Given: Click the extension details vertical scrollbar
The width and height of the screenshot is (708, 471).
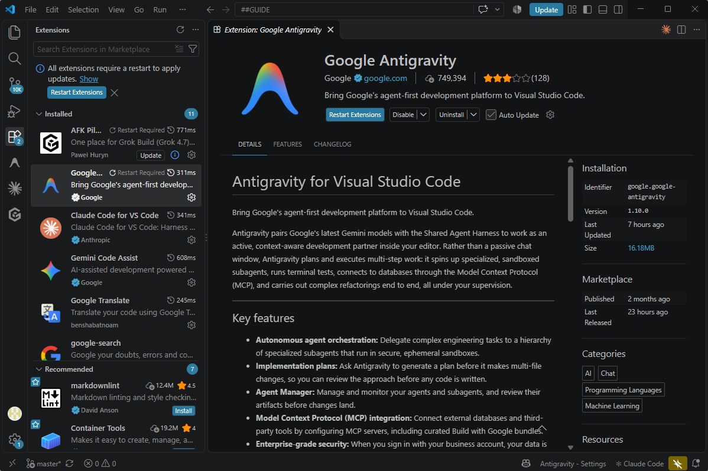Looking at the screenshot, I should coord(571,194).
